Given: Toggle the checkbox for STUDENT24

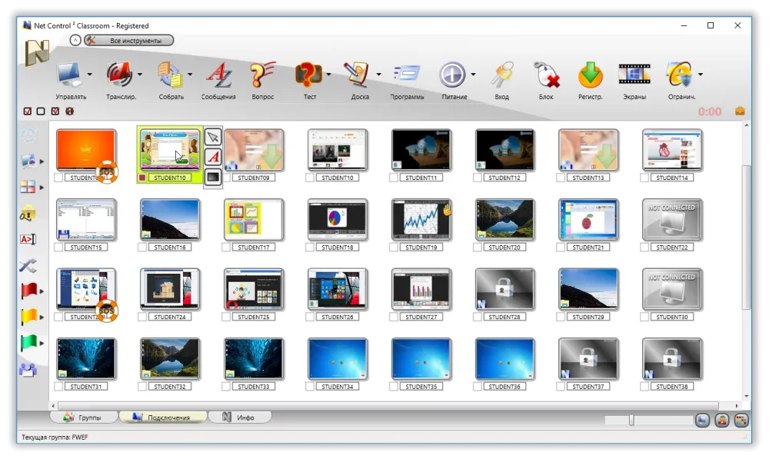Looking at the screenshot, I should (x=143, y=317).
